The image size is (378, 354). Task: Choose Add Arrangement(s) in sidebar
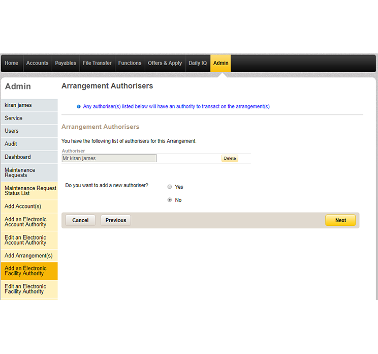click(28, 255)
